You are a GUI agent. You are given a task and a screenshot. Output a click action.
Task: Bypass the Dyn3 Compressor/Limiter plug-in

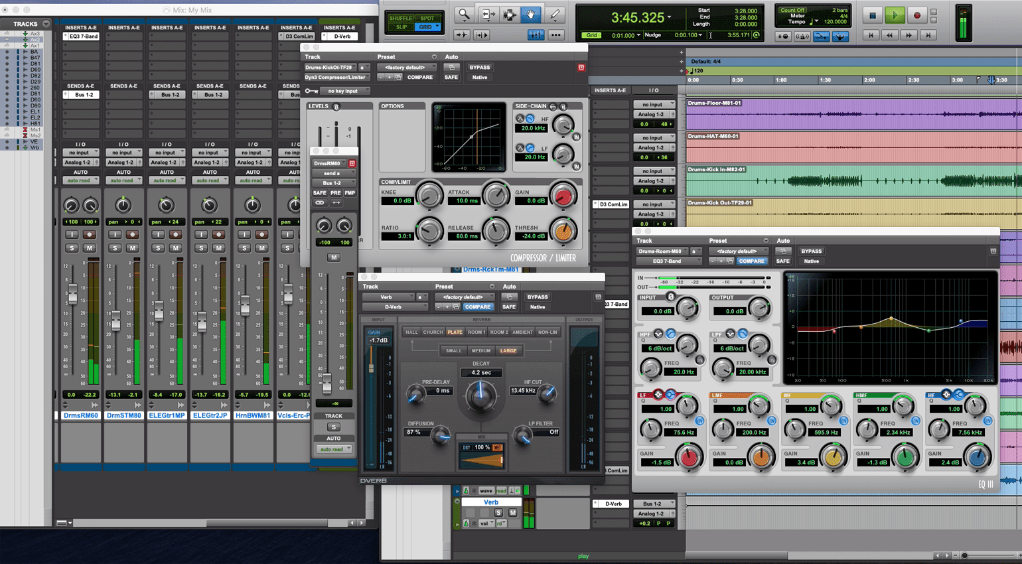[480, 67]
